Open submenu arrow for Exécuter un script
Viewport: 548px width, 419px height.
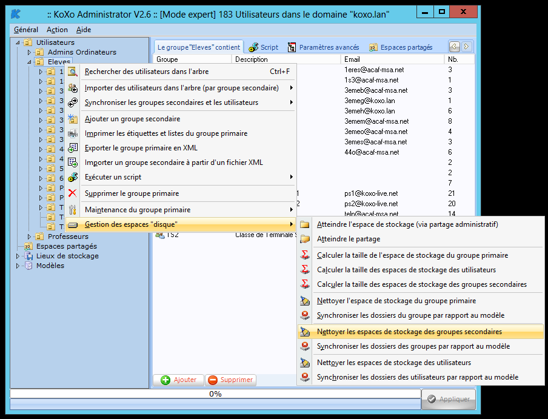[291, 177]
